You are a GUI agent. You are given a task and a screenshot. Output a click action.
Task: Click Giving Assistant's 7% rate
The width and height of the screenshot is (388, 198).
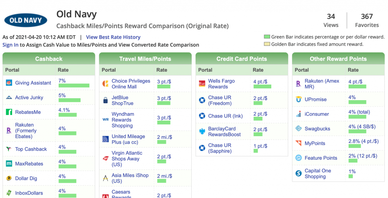click(x=62, y=80)
